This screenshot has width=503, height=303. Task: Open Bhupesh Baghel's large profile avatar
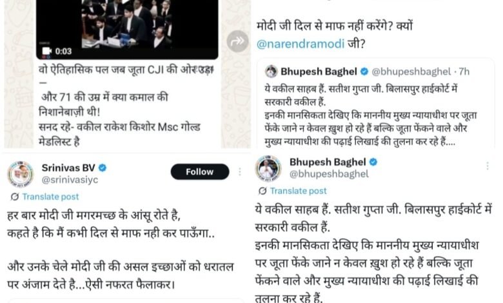tap(268, 168)
